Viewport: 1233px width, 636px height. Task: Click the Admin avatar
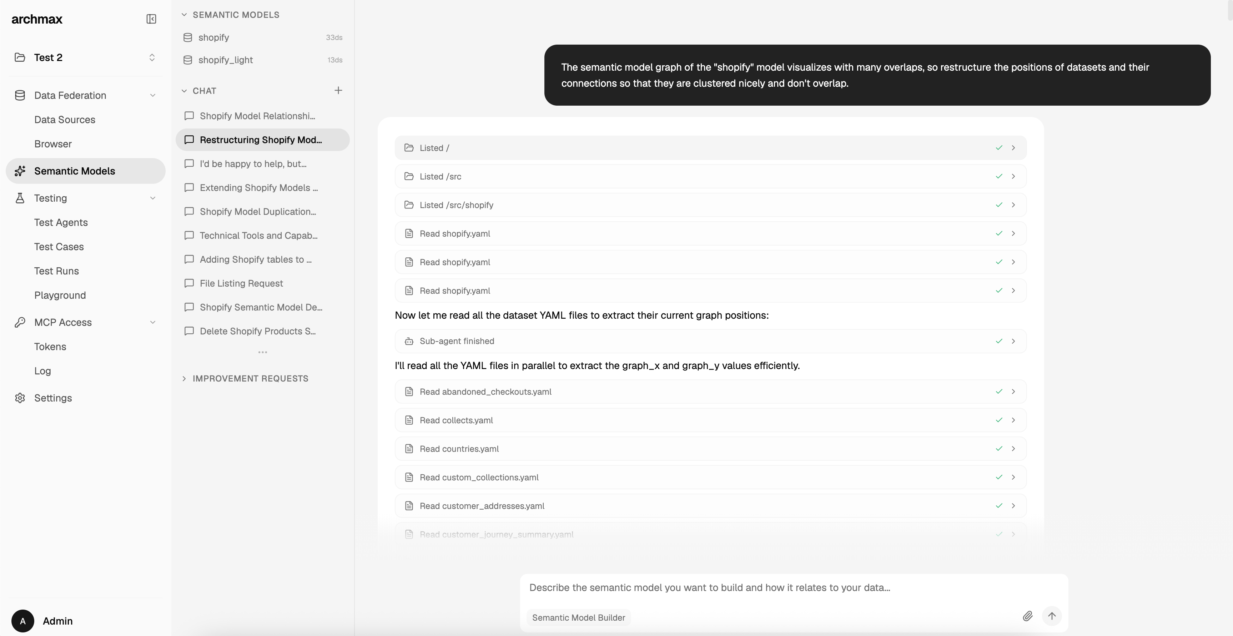(x=22, y=621)
